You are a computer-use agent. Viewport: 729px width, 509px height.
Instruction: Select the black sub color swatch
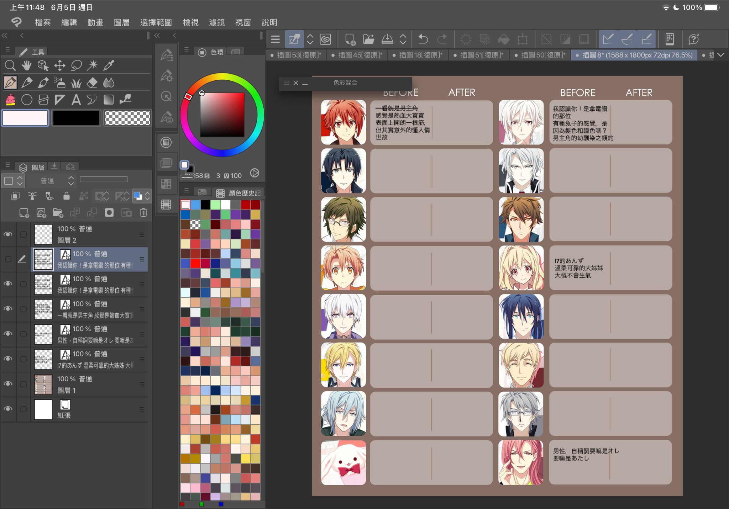(76, 118)
